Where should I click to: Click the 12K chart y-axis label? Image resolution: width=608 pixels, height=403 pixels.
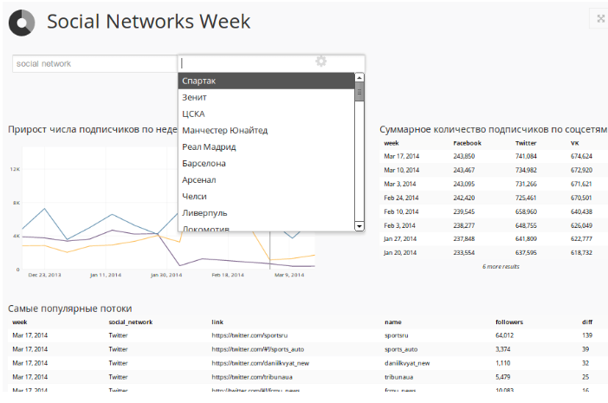[15, 169]
